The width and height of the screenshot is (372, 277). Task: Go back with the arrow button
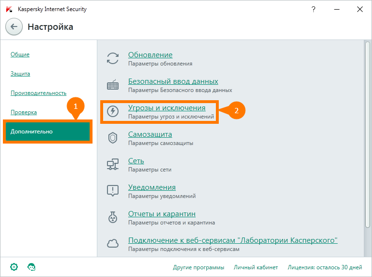tap(14, 26)
